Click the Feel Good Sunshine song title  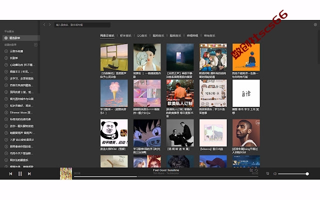(x=166, y=170)
